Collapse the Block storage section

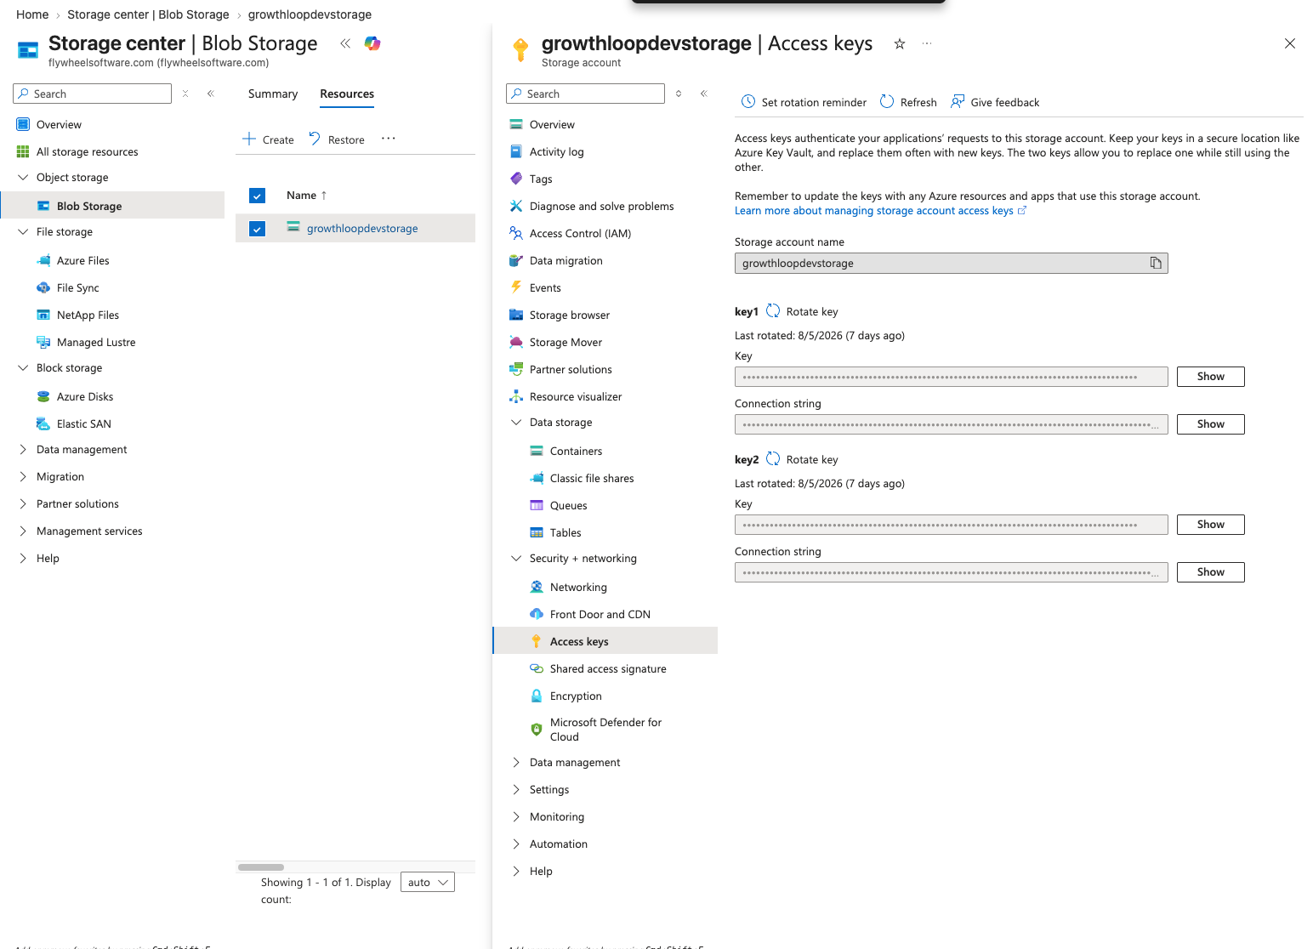pyautogui.click(x=23, y=367)
